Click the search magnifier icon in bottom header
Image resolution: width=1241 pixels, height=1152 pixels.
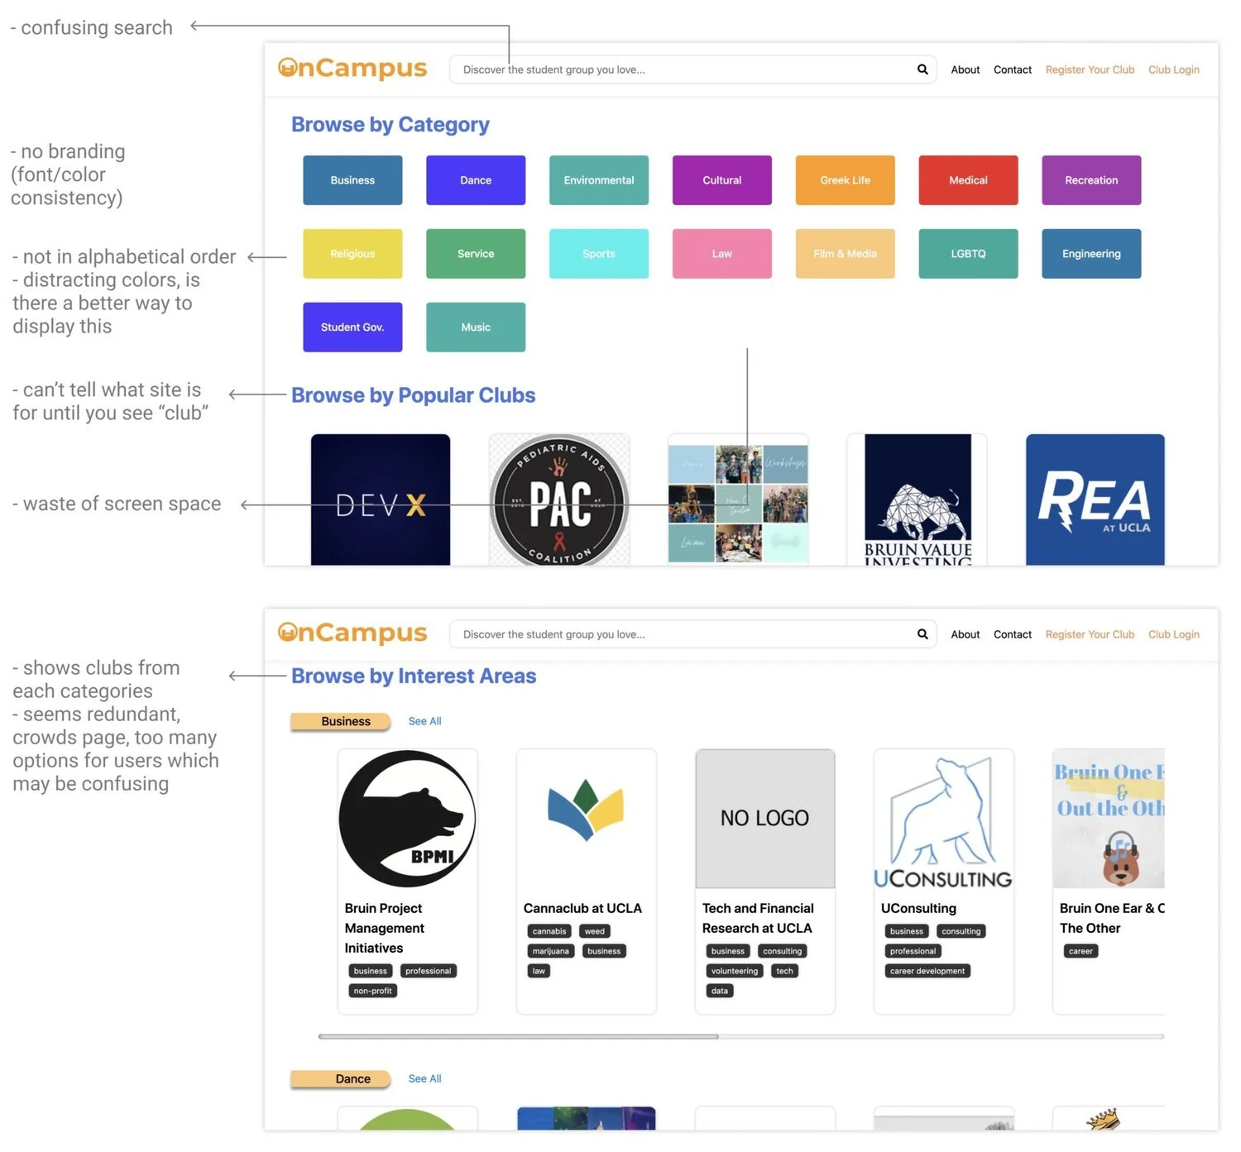[922, 634]
